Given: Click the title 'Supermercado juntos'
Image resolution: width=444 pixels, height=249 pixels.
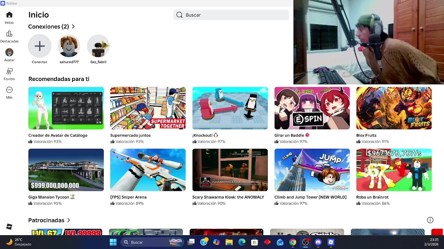Looking at the screenshot, I should (130, 135).
